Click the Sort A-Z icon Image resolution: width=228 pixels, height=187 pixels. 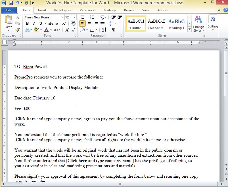coord(104,30)
